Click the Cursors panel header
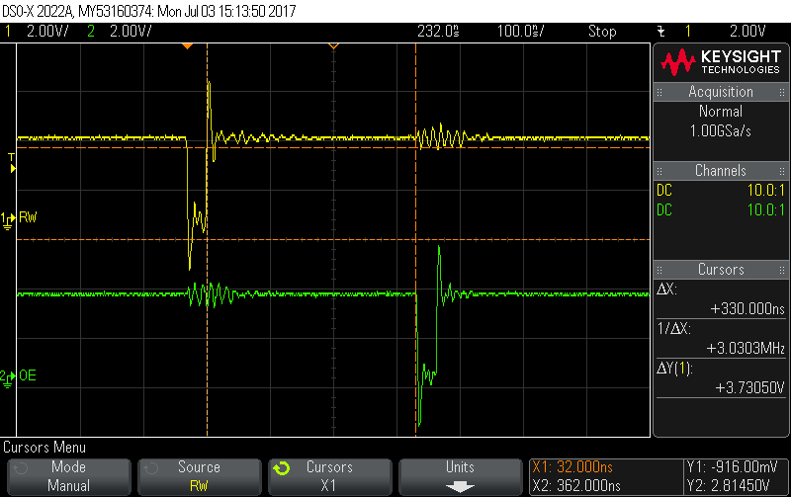The image size is (791, 497). (x=721, y=270)
